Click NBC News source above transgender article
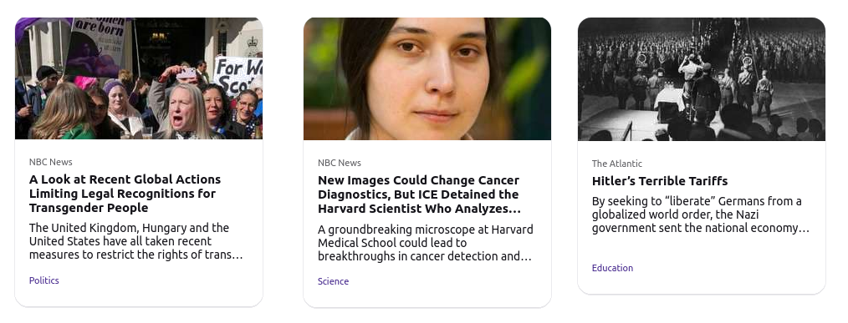 pos(51,162)
